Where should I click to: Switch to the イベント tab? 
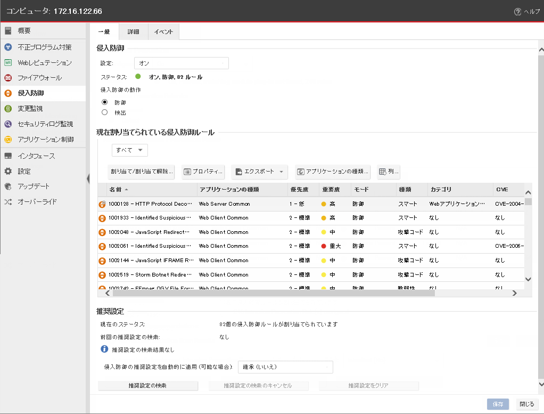coord(163,32)
